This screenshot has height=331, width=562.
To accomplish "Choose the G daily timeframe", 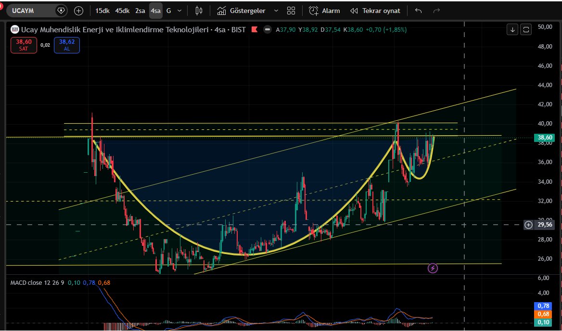I will (169, 11).
